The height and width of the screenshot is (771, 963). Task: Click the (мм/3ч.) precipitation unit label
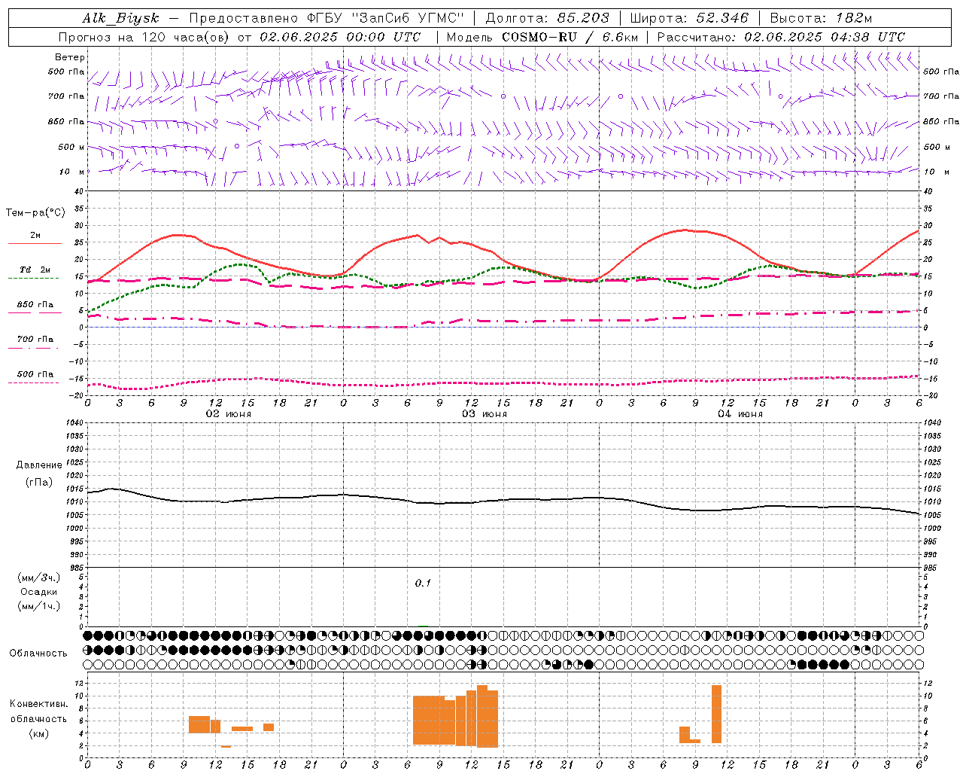[39, 577]
